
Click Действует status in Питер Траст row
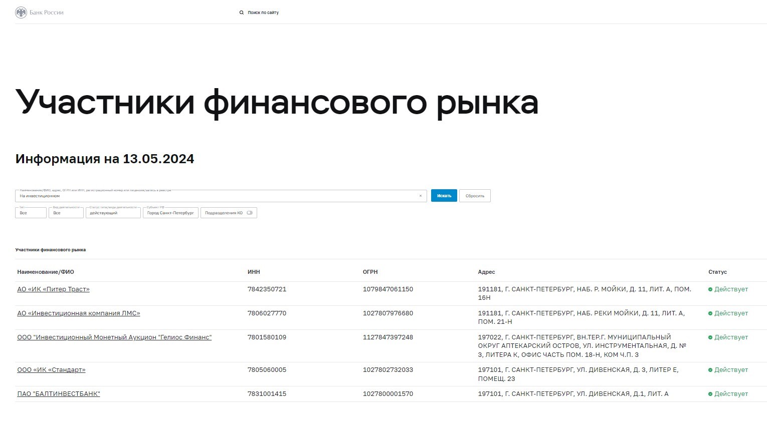point(728,289)
